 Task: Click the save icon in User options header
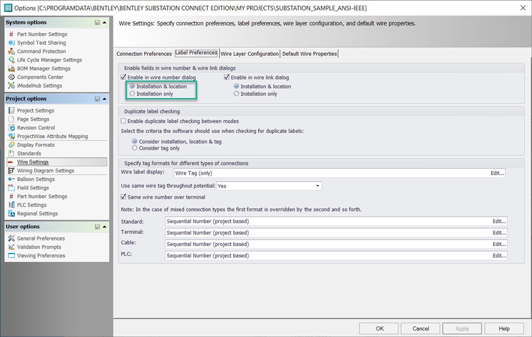pos(97,227)
